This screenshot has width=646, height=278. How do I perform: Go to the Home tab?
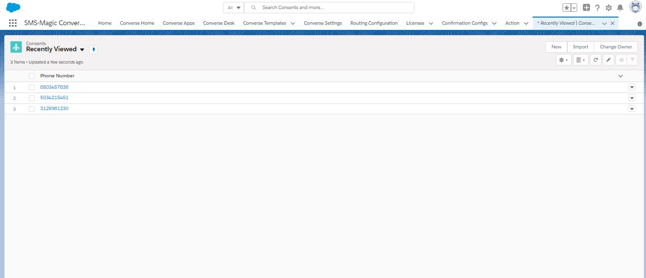(x=105, y=23)
